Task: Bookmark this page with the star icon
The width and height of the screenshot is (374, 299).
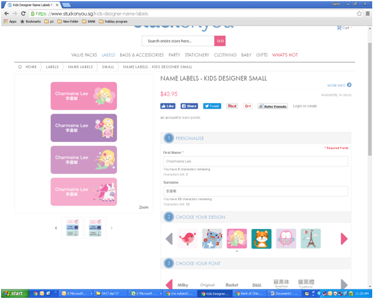Action: [x=359, y=14]
